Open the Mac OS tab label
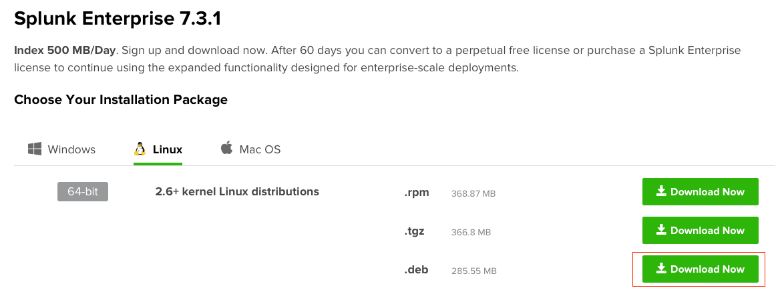The image size is (780, 294). pos(260,149)
